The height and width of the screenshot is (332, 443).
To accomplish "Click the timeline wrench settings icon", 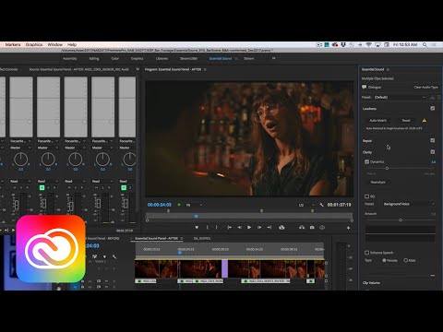I will [x=114, y=256].
